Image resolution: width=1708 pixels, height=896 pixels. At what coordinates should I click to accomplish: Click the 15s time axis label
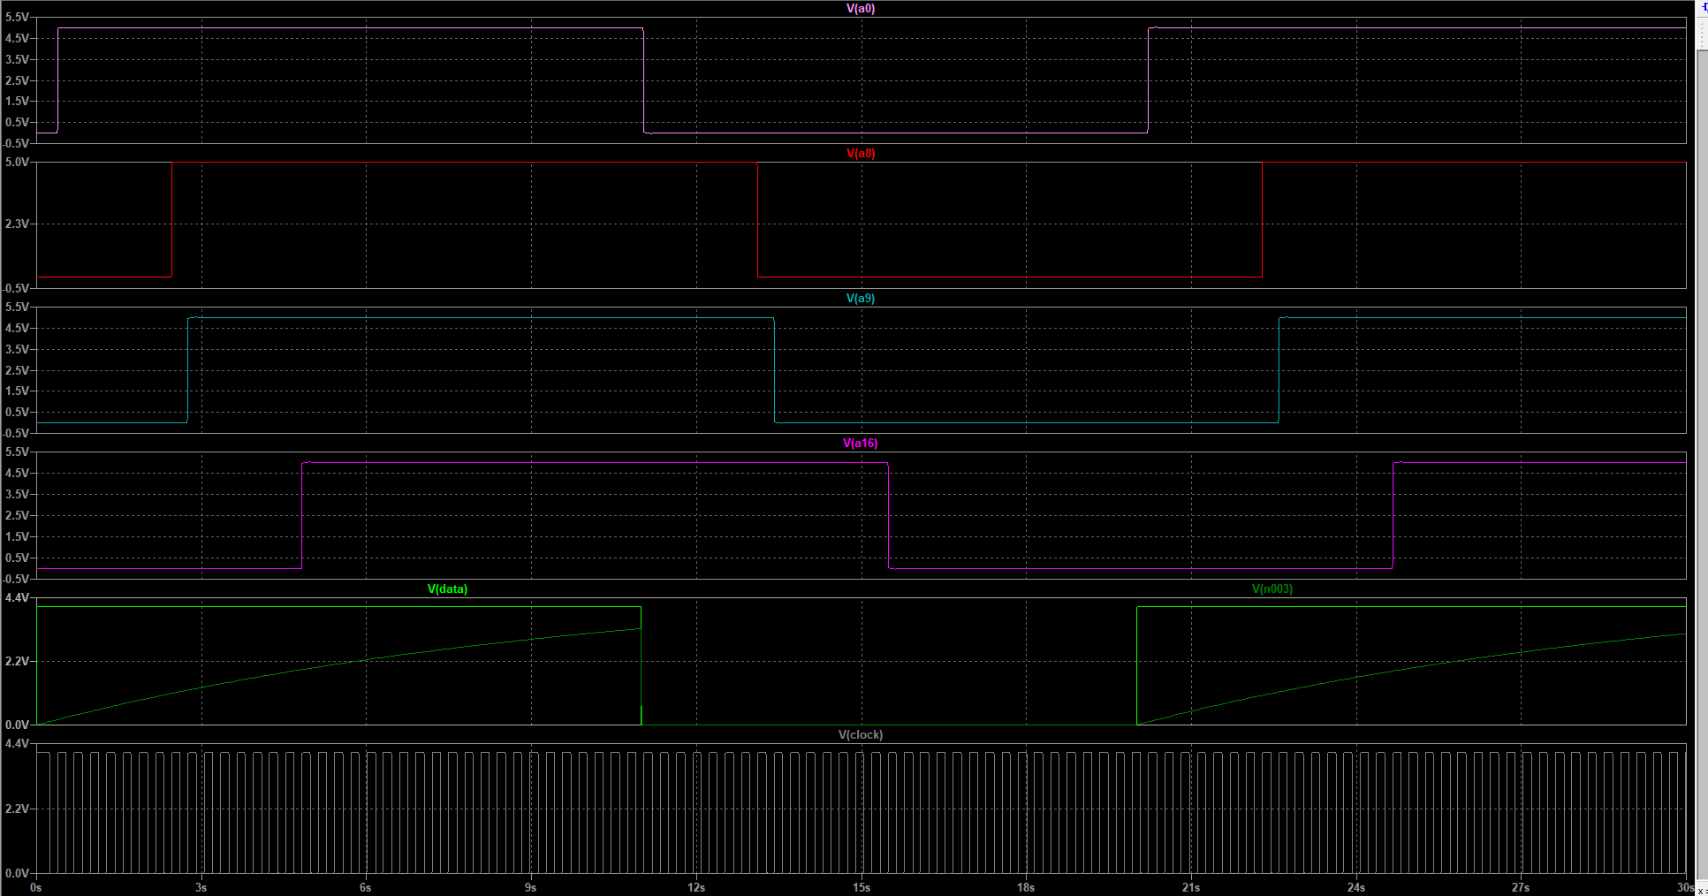pos(862,887)
